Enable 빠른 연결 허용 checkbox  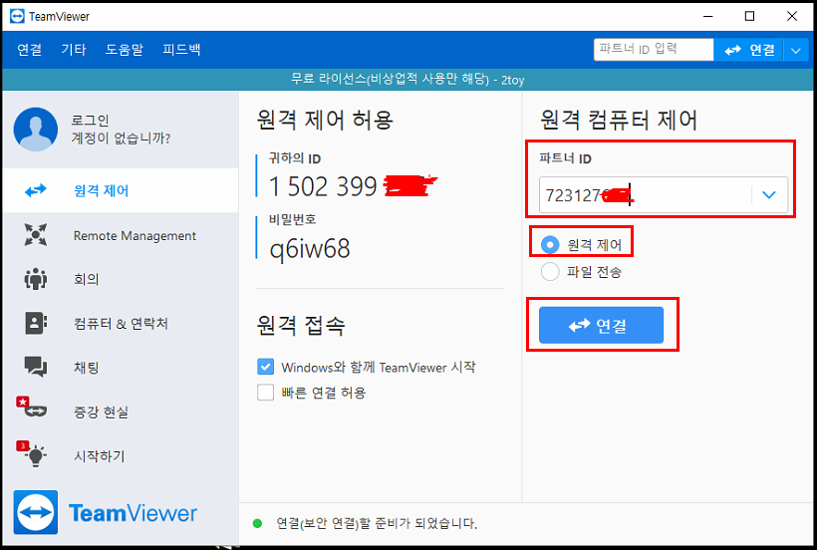pyautogui.click(x=265, y=393)
